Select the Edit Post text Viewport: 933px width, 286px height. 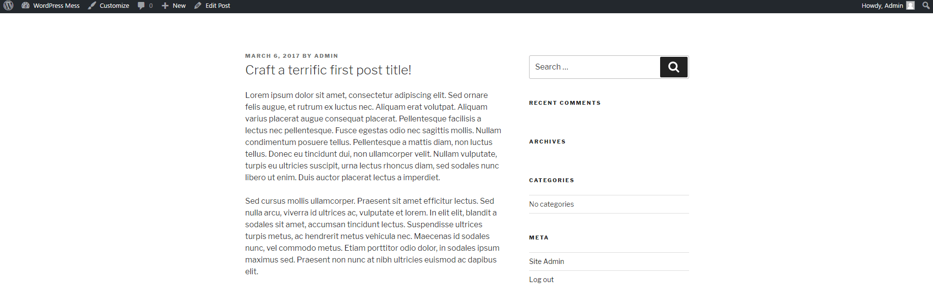218,6
